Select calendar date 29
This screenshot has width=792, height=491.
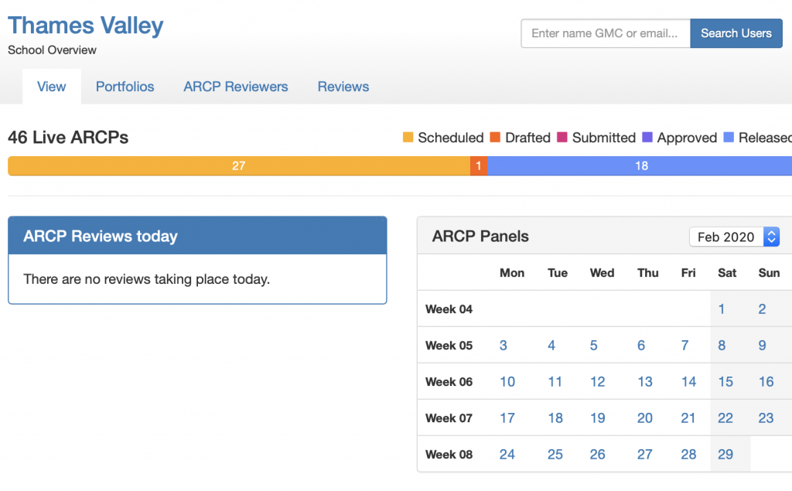click(725, 454)
